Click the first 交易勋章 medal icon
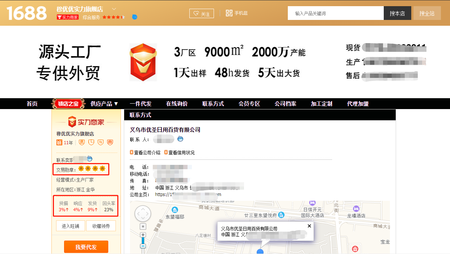 click(81, 168)
